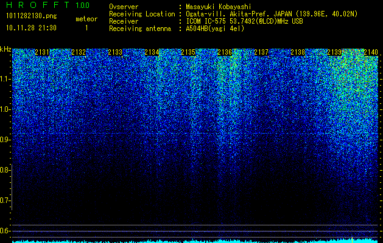383x243 pixels.
Task: Click the kHz axis unit label
Action: pos(5,49)
